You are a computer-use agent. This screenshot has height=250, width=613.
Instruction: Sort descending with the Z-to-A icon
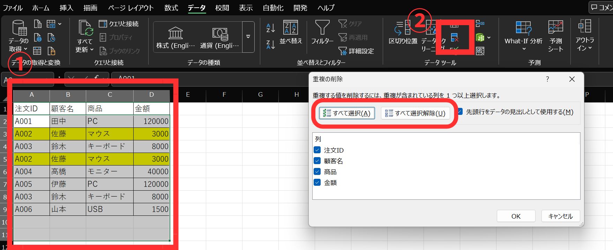click(270, 45)
